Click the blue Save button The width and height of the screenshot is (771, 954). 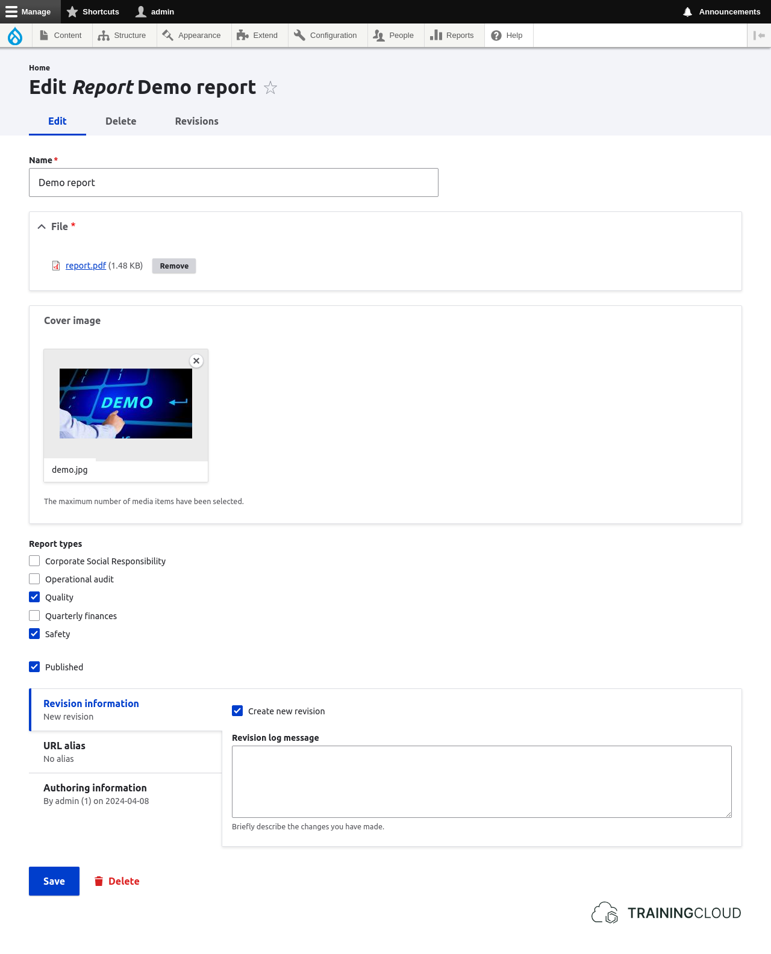(54, 881)
